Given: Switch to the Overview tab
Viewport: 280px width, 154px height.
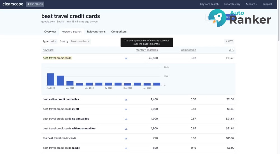Looking at the screenshot, I should click(50, 32).
